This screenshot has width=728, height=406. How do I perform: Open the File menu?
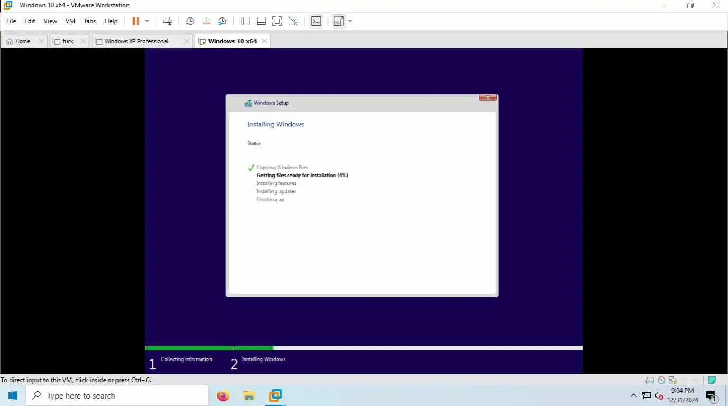point(11,21)
